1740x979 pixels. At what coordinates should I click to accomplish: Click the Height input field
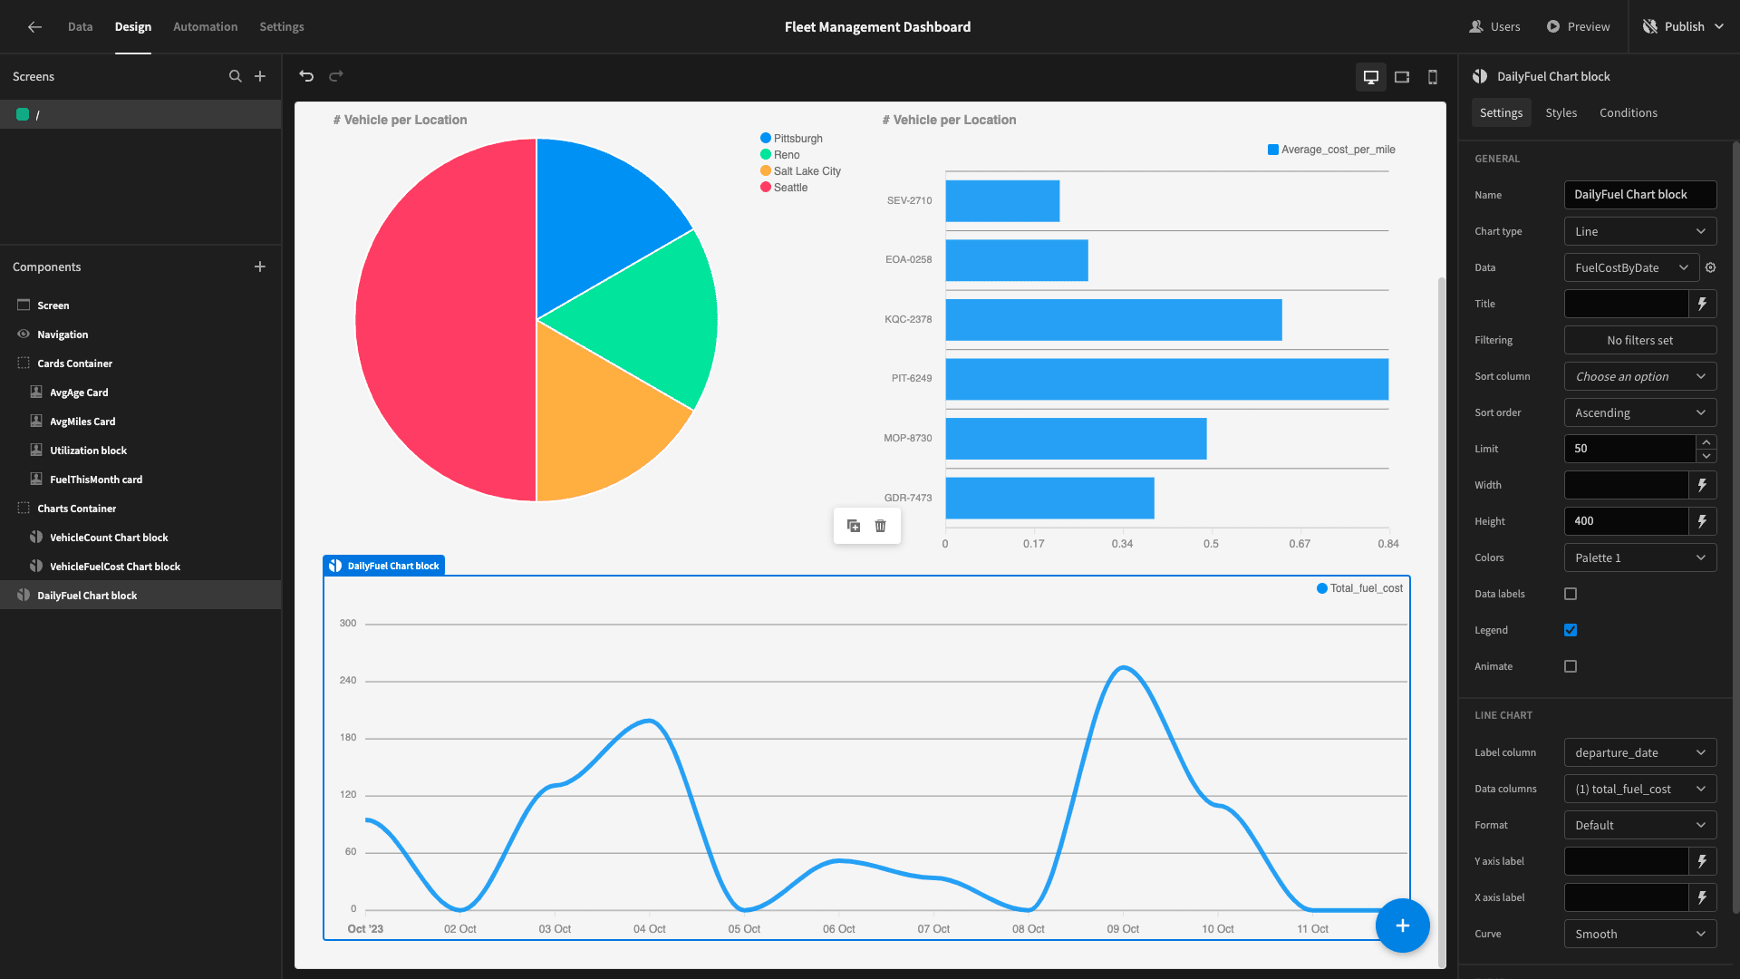click(x=1626, y=521)
